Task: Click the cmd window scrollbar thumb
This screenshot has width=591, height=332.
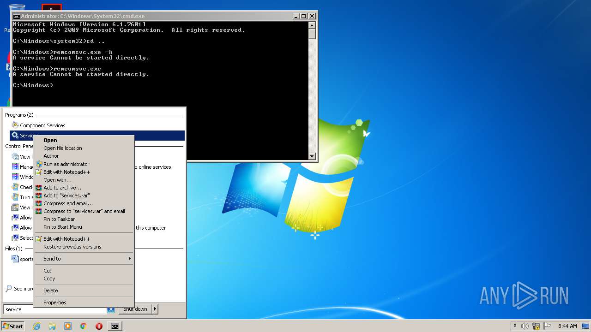Action: coord(312,34)
